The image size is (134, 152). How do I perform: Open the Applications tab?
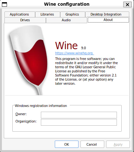click(x=20, y=14)
